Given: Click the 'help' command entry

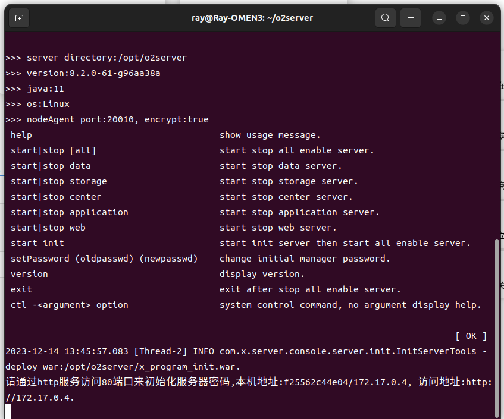Looking at the screenshot, I should point(21,135).
